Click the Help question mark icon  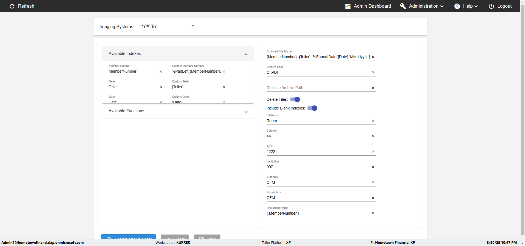coord(457,6)
